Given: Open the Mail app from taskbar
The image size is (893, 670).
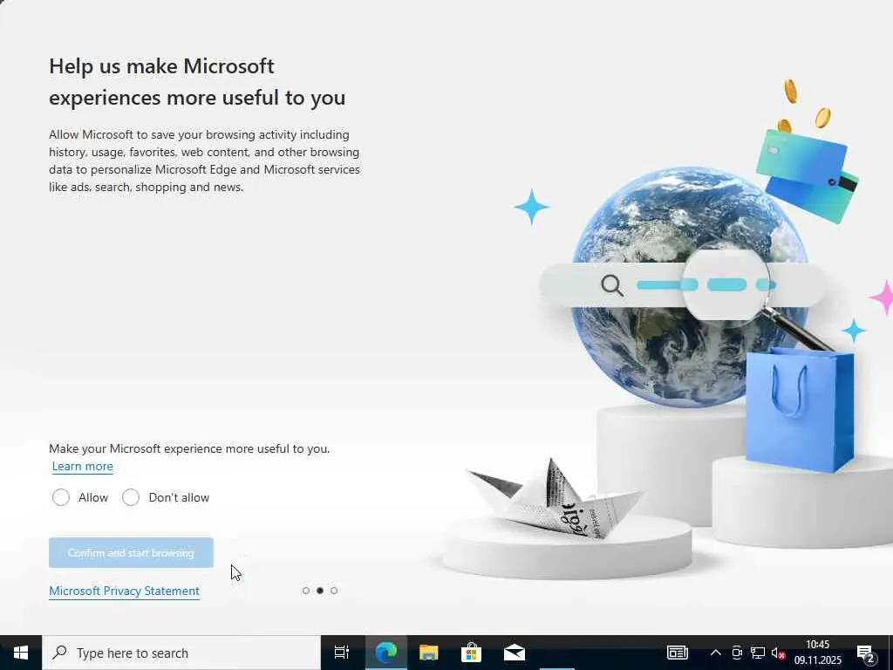Looking at the screenshot, I should coord(515,653).
